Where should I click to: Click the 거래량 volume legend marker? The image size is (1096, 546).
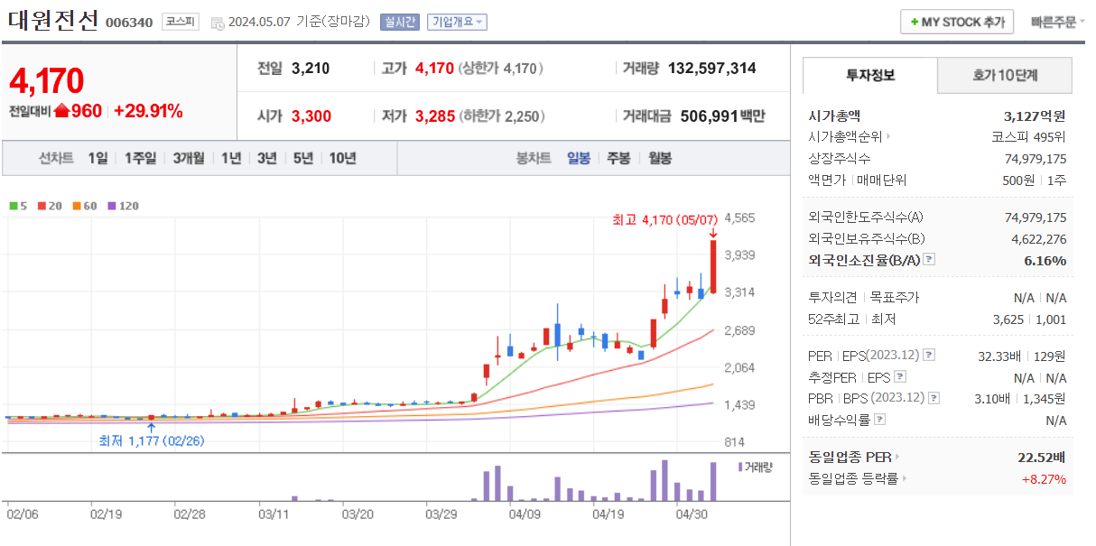[x=740, y=467]
